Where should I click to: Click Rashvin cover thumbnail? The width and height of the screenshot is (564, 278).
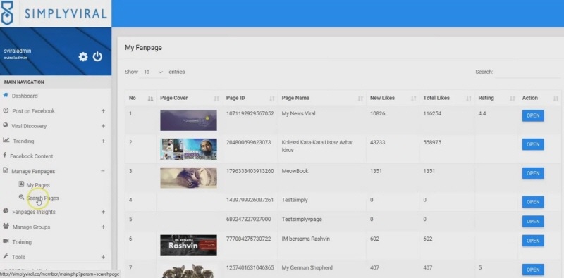(188, 246)
